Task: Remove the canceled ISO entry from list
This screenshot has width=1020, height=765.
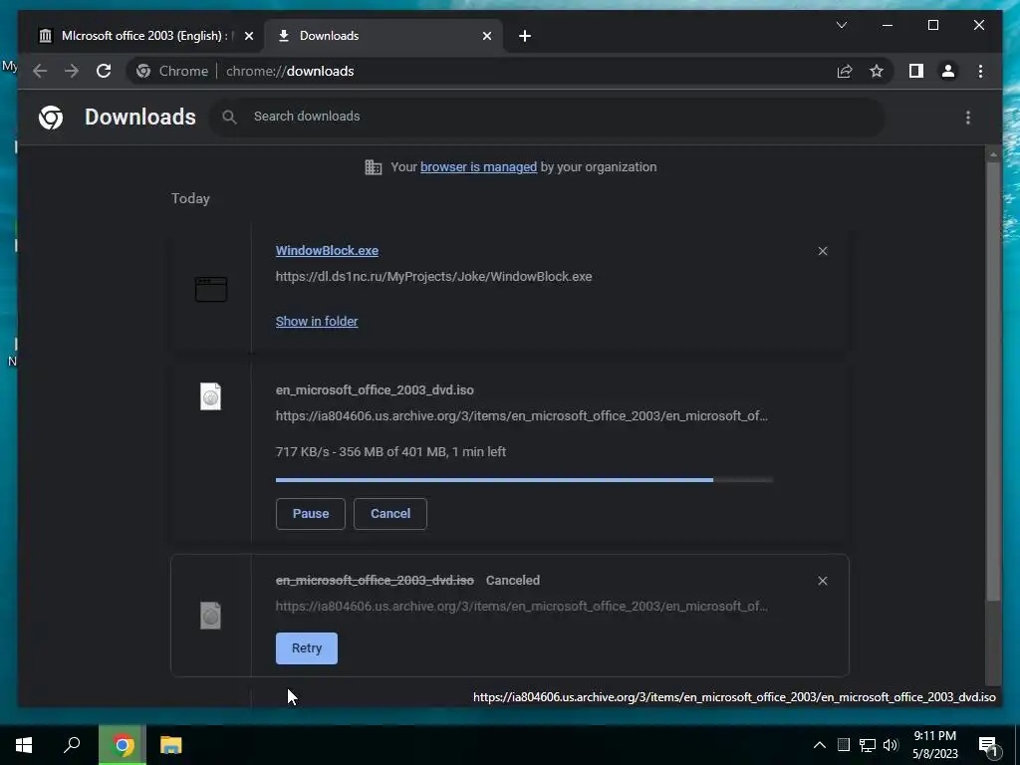Action: [x=822, y=581]
